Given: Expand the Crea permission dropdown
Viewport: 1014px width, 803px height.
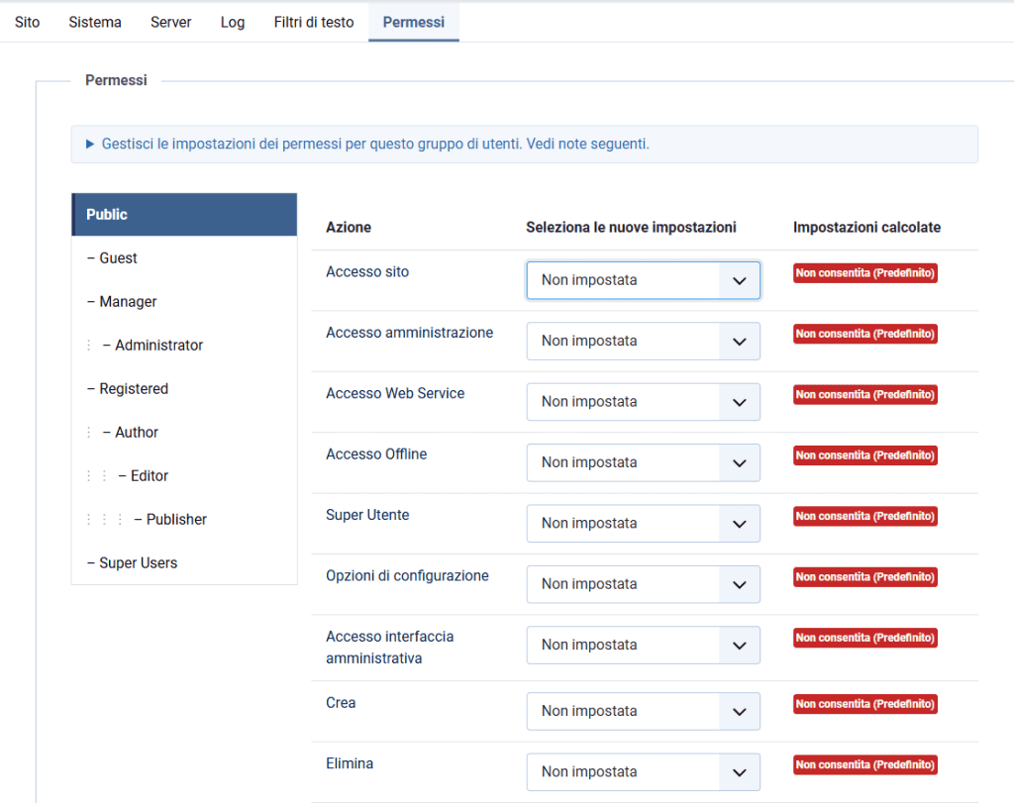Looking at the screenshot, I should (x=643, y=711).
